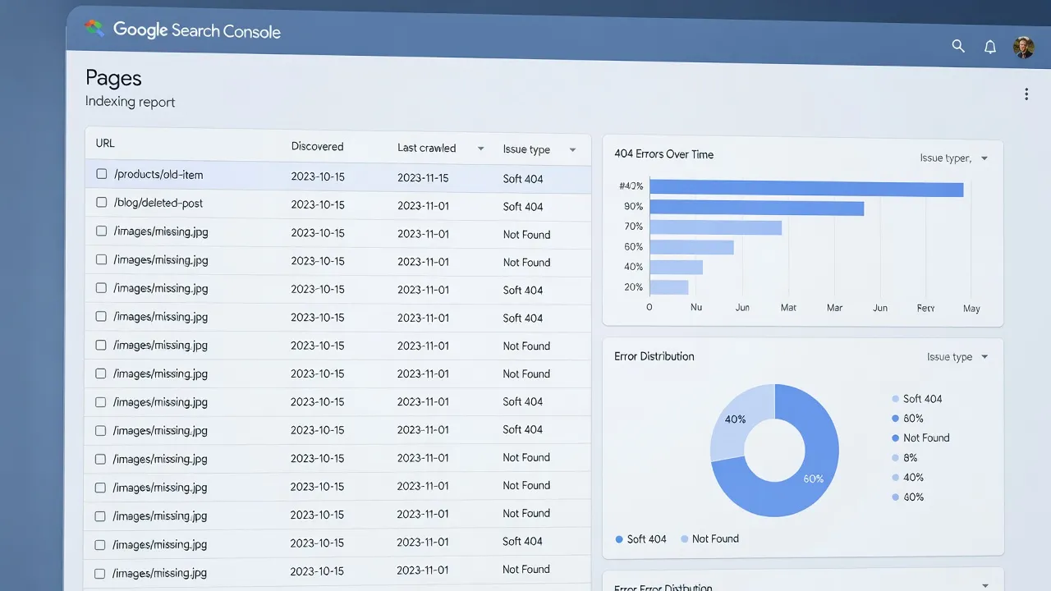The width and height of the screenshot is (1051, 591).
Task: Click Soft 404 in the /products/old-item row
Action: (x=523, y=179)
